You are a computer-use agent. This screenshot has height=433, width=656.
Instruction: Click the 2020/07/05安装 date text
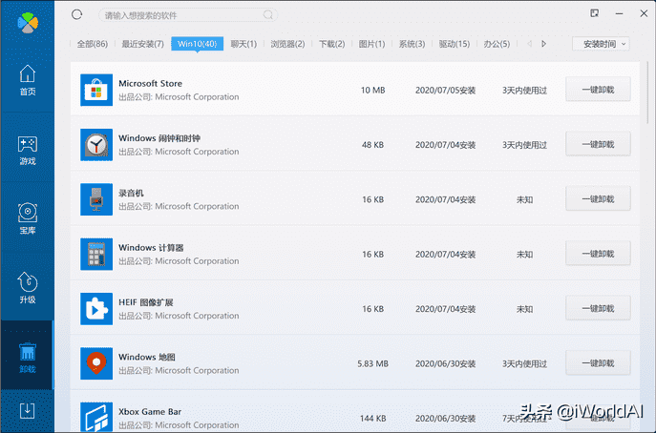[x=445, y=91]
